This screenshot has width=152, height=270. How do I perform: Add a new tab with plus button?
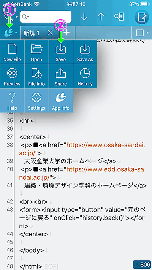click(x=66, y=32)
